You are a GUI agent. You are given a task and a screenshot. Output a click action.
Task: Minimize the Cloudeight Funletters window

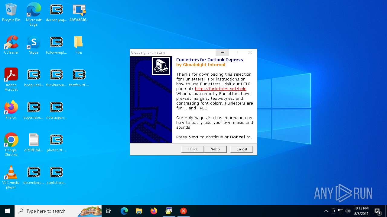tap(223, 52)
